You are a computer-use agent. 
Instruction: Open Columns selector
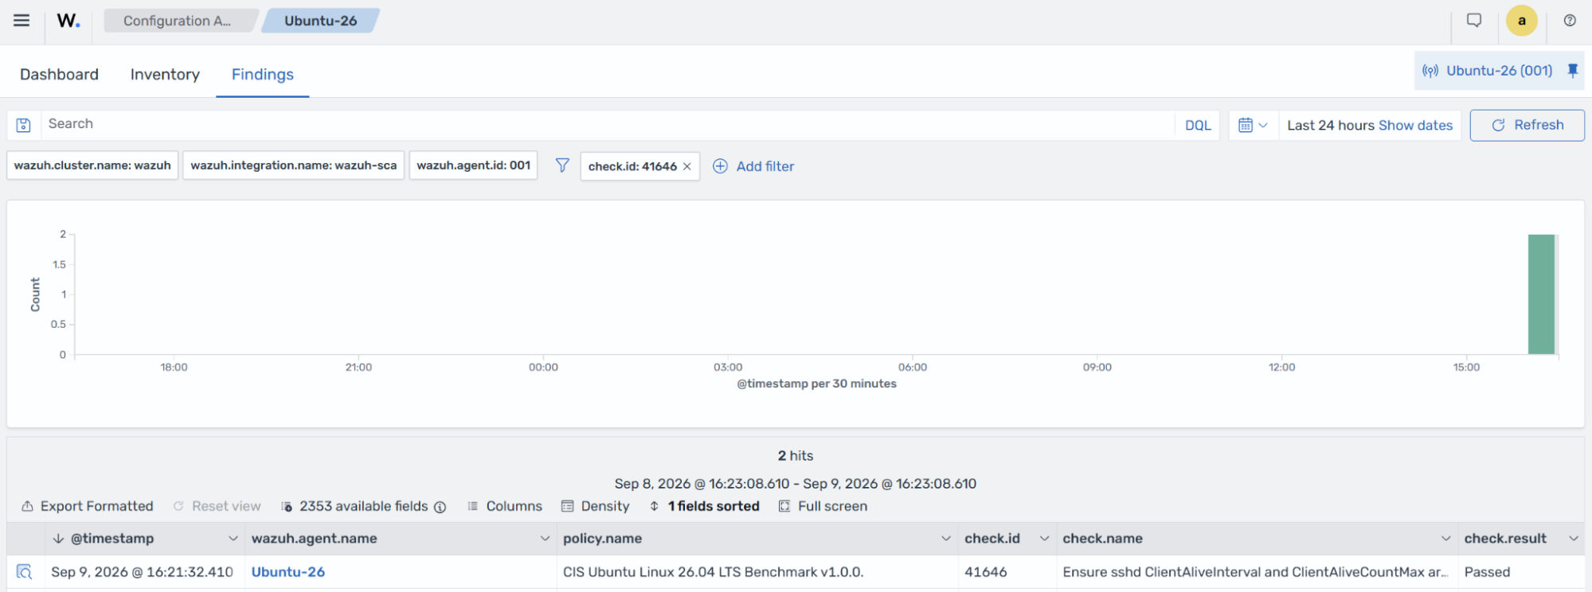click(x=505, y=506)
